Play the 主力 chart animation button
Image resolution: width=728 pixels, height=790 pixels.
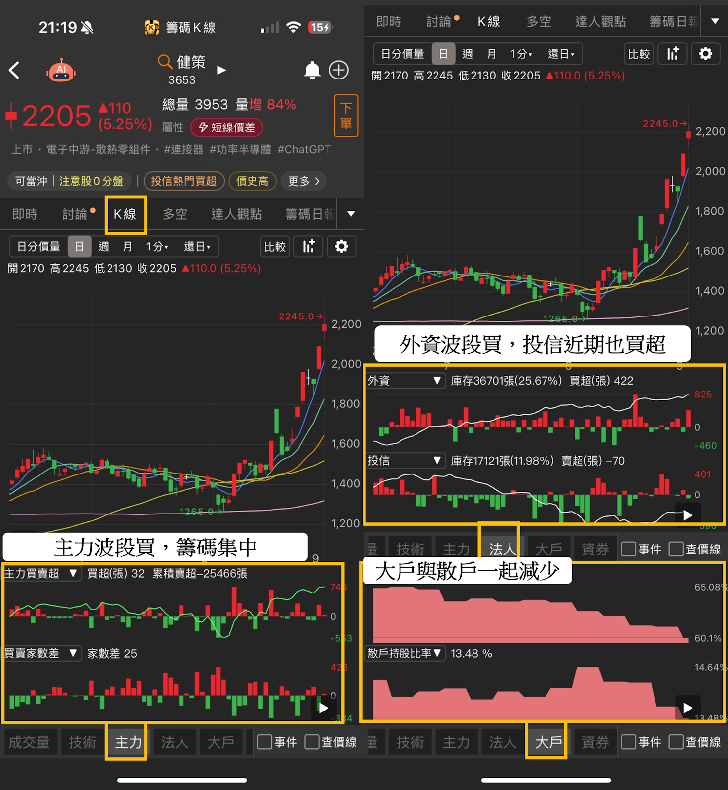323,708
